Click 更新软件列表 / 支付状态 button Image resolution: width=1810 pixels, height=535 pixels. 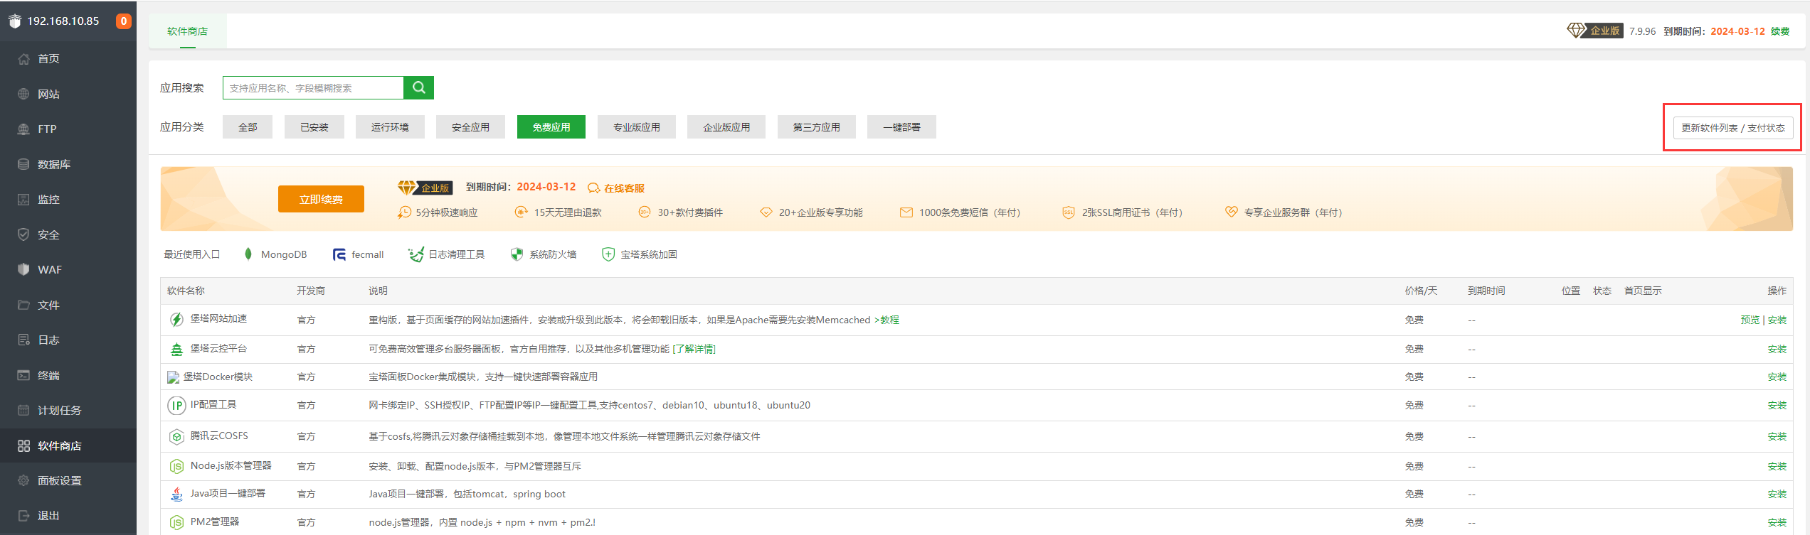click(x=1732, y=128)
